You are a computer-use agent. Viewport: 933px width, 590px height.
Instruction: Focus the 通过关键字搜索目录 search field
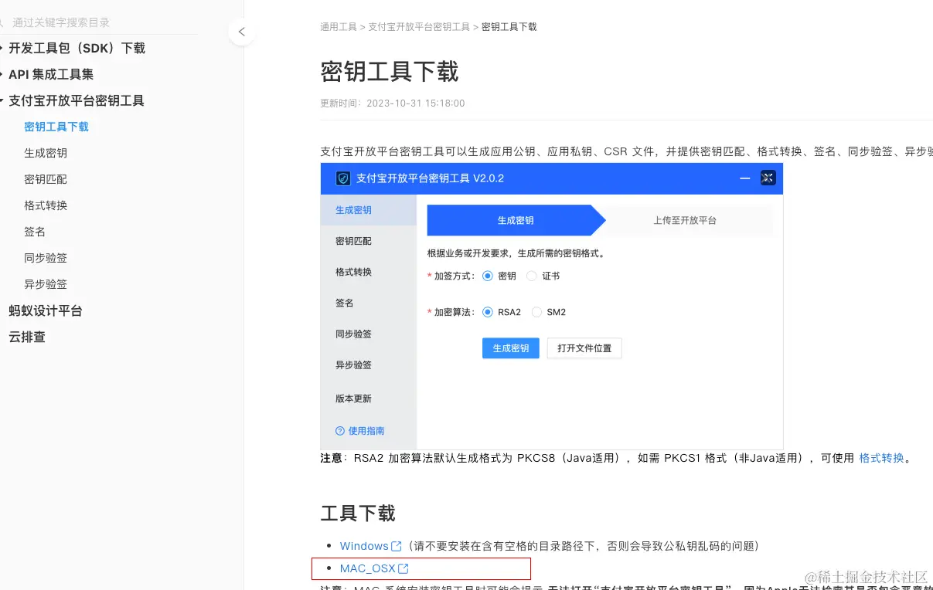pyautogui.click(x=98, y=22)
